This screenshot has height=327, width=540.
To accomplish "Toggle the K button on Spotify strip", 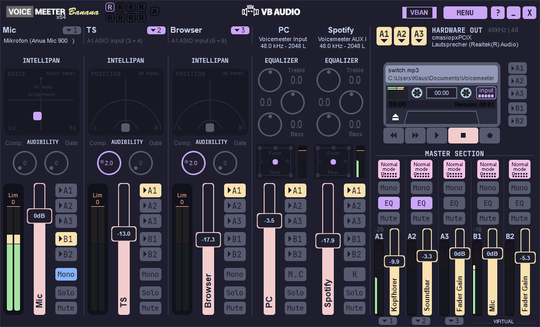I will pyautogui.click(x=354, y=274).
